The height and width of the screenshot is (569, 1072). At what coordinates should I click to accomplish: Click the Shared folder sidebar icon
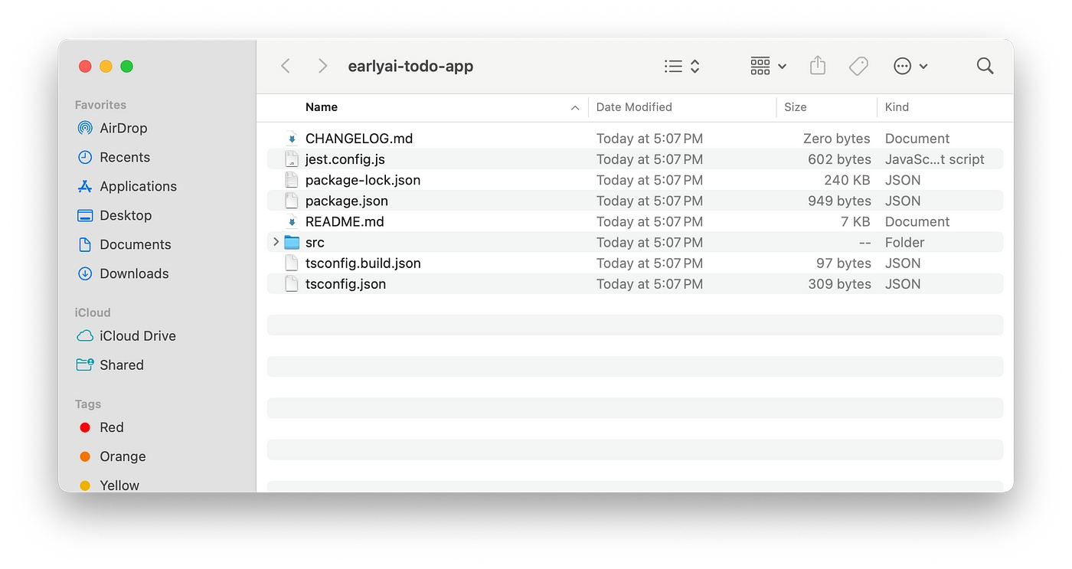(x=85, y=365)
